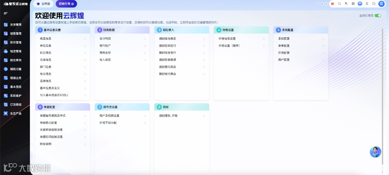
Task: Close the 初始引导 tab via its x
Action: (72, 4)
